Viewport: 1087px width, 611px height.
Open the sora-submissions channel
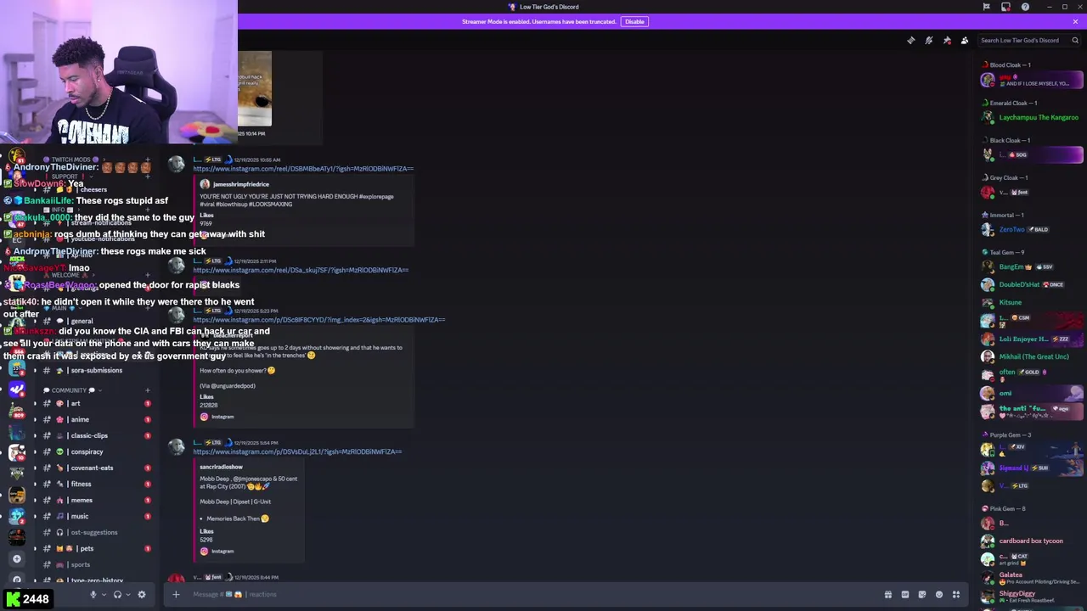coord(93,370)
